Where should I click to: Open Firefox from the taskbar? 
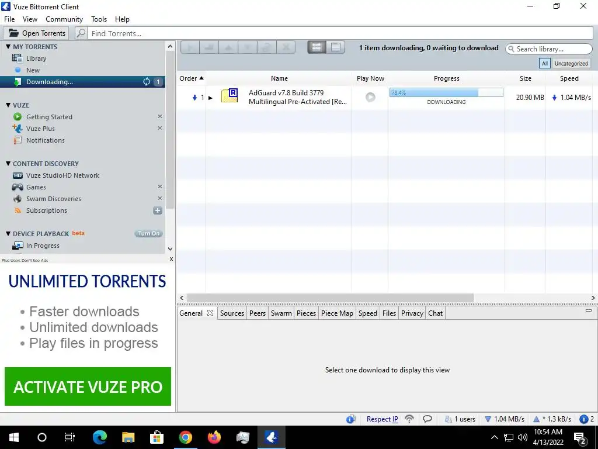pyautogui.click(x=214, y=437)
